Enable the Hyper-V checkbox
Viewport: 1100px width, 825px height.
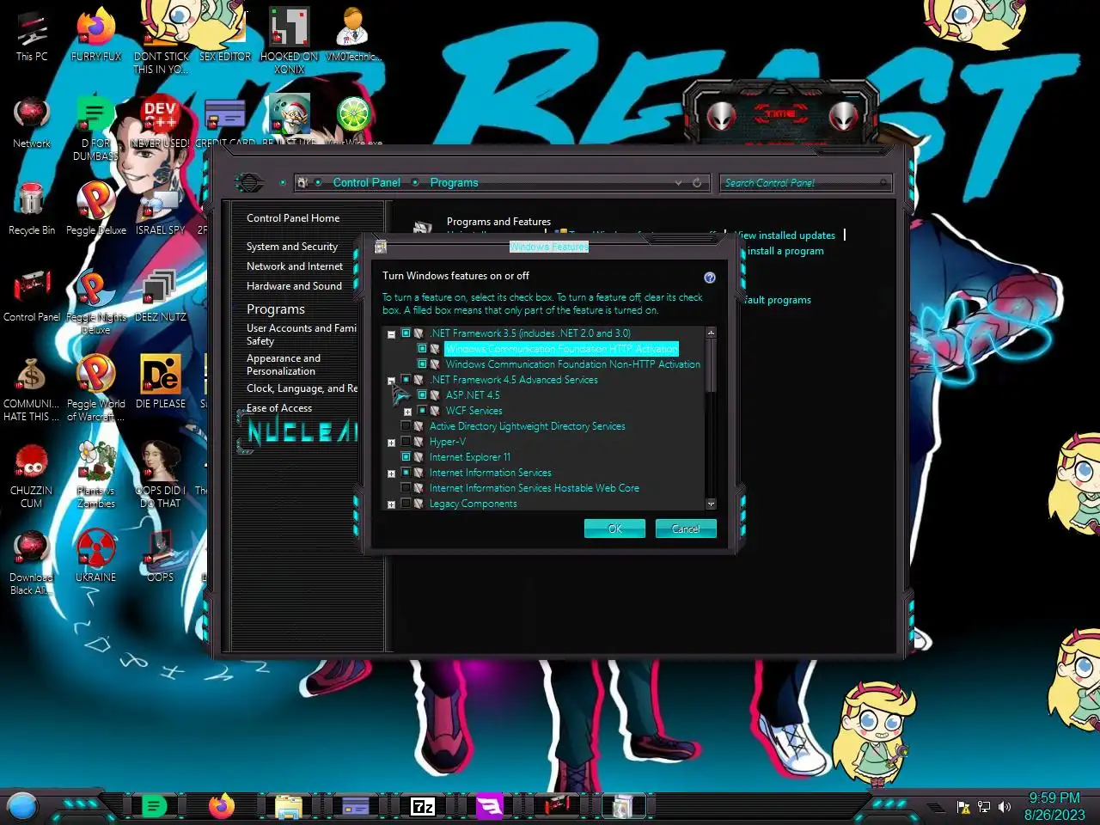[x=406, y=442]
